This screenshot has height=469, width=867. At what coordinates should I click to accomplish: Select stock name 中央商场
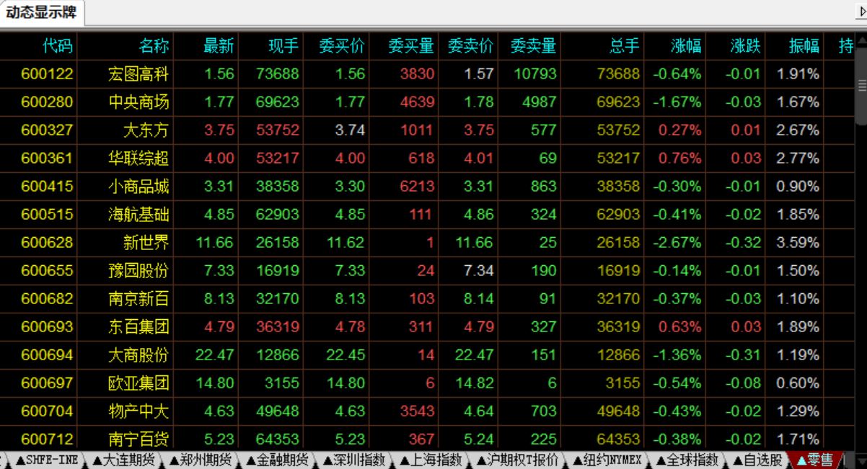point(139,102)
